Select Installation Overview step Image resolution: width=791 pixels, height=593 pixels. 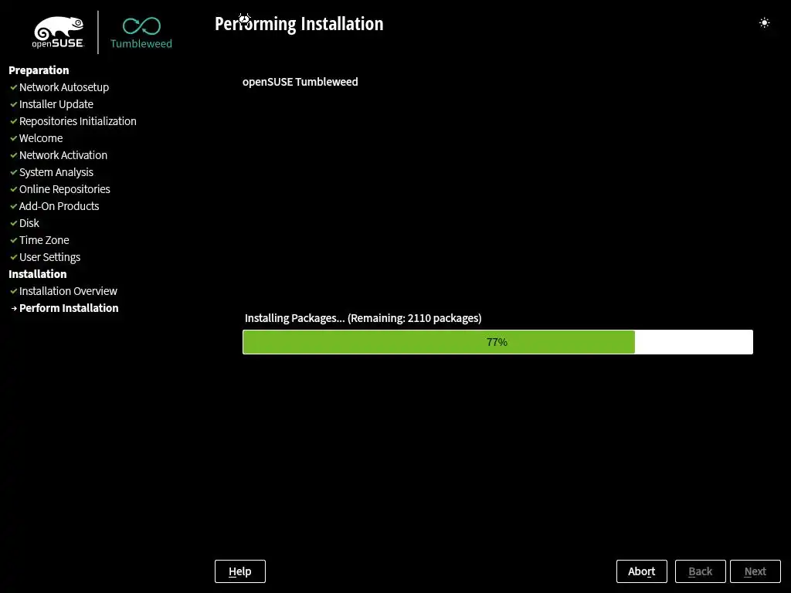[x=68, y=291]
